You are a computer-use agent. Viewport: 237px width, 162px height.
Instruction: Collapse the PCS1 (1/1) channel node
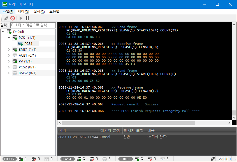pos(9,38)
